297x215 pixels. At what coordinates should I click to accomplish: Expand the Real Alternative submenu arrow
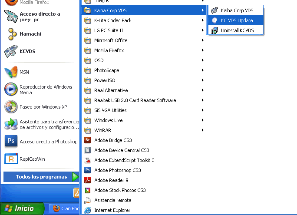tap(202, 90)
